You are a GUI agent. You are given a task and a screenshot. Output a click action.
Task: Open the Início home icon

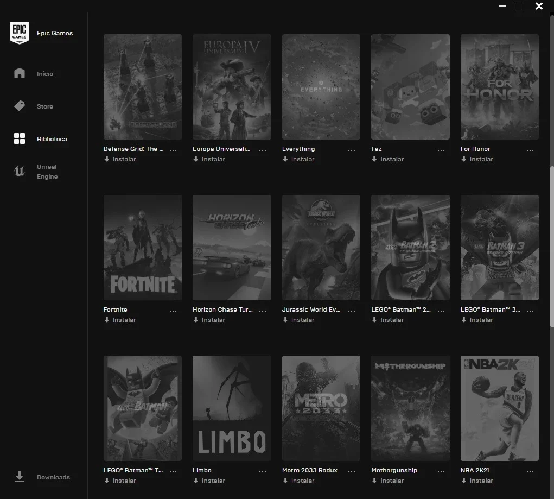click(20, 73)
